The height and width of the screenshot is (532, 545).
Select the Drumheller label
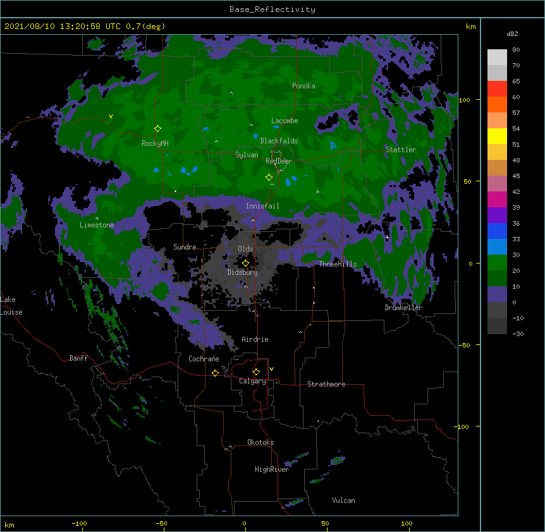click(403, 308)
